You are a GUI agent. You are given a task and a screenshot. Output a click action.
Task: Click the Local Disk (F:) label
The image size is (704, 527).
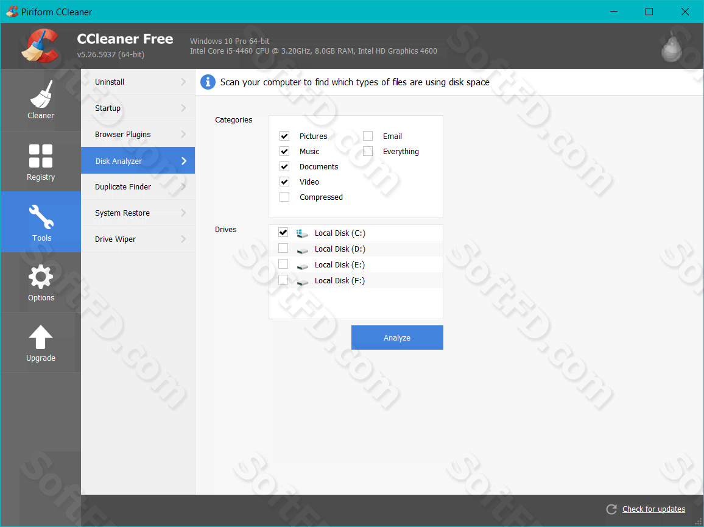[x=339, y=280]
